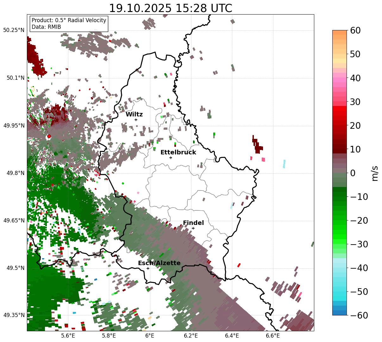Screen dimensions: 382x342
Task: Click the Ettelbruck city label
Action: 178,152
